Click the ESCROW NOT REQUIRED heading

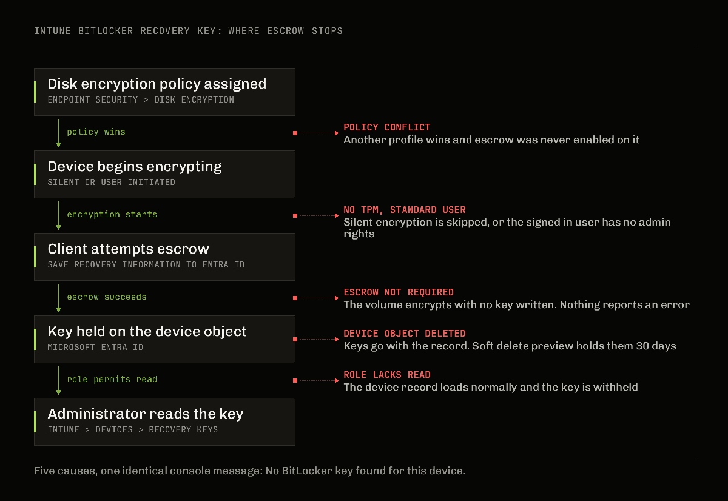399,292
